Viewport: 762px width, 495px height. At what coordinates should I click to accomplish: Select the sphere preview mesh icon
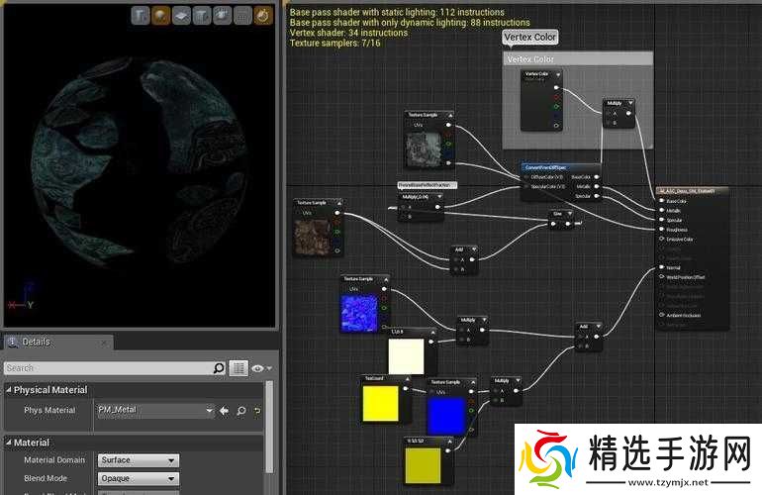point(161,15)
